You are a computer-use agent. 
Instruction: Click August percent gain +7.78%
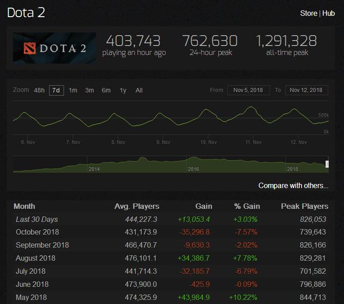point(245,258)
